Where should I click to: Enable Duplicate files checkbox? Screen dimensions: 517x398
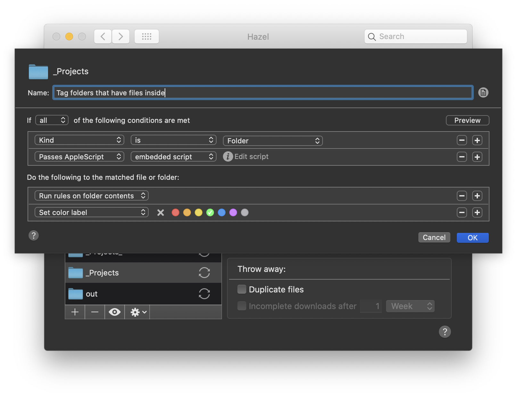click(x=242, y=289)
